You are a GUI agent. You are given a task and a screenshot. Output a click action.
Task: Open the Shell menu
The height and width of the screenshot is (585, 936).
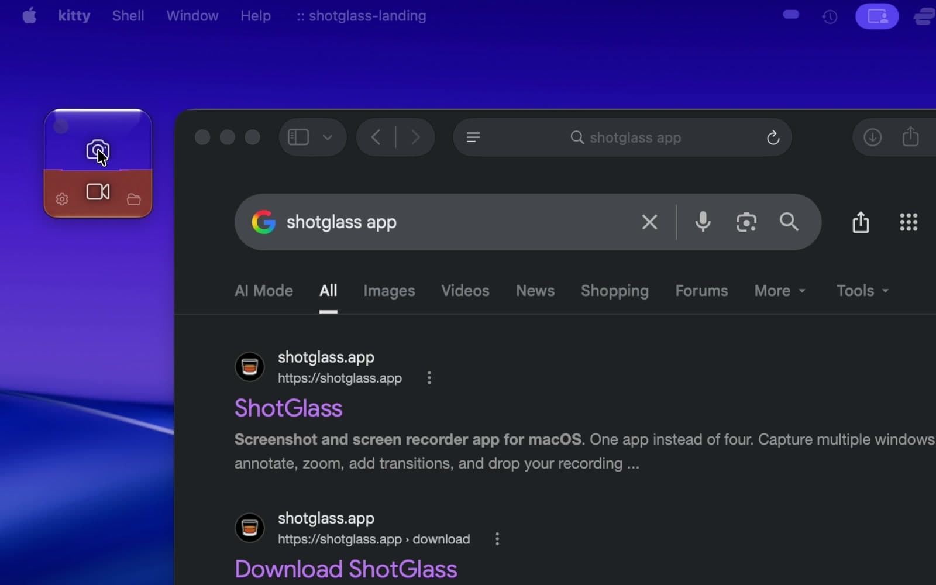click(128, 16)
